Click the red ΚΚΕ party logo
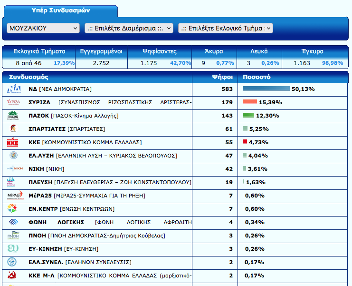 13,142
